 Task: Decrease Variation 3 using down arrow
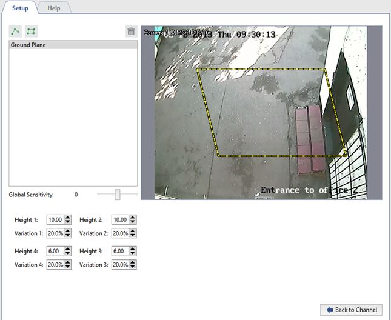coord(133,267)
